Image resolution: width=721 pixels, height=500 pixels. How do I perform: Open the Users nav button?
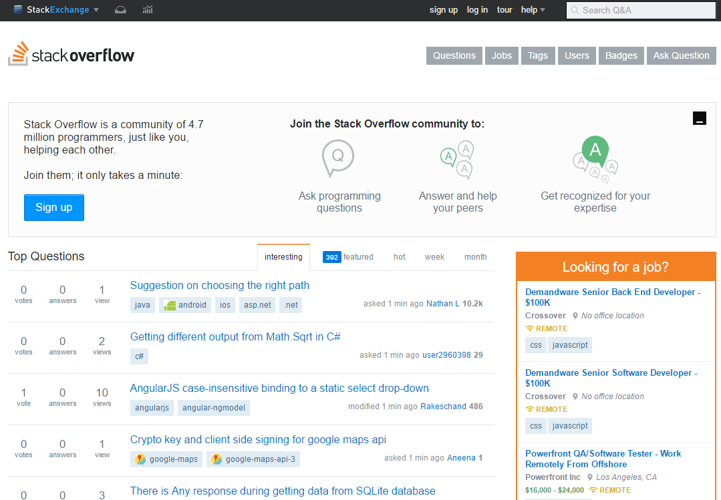577,55
